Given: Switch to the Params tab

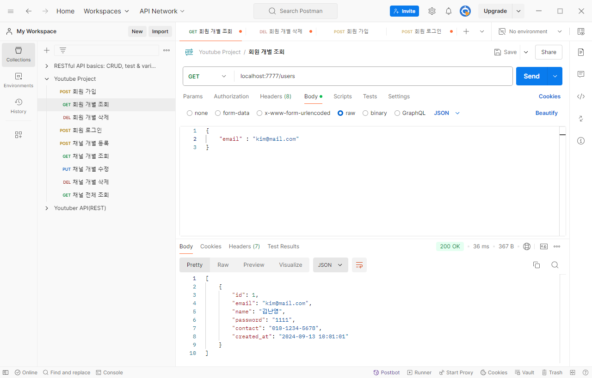Looking at the screenshot, I should (x=193, y=96).
